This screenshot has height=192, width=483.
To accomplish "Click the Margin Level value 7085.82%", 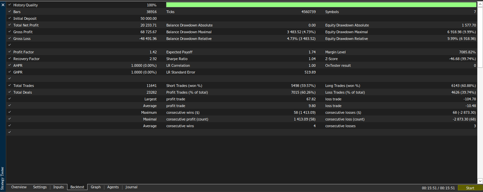I will [x=467, y=52].
